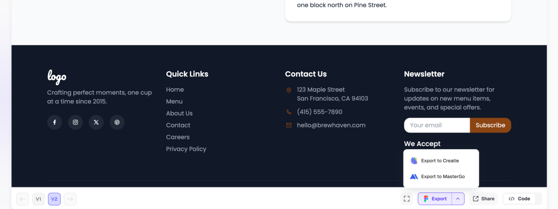Viewport: 558px width, 209px height.
Task: Click the map pin location icon
Action: [289, 90]
